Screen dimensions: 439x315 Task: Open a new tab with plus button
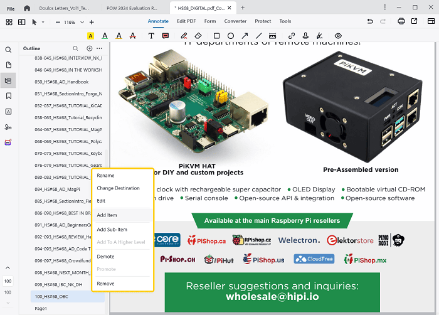[x=243, y=8]
